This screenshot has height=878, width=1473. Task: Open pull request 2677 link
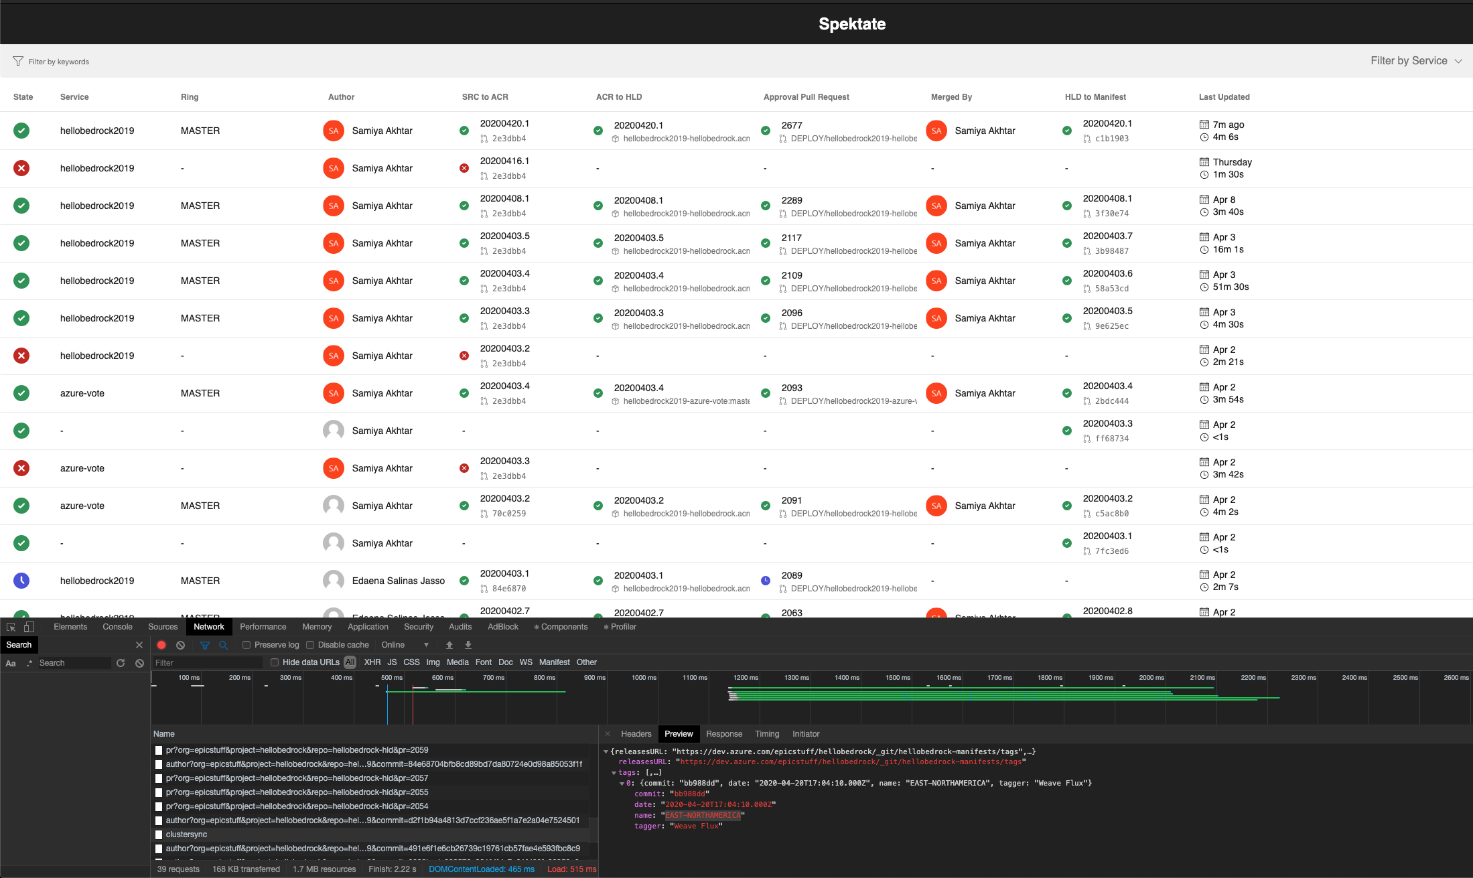pos(792,125)
